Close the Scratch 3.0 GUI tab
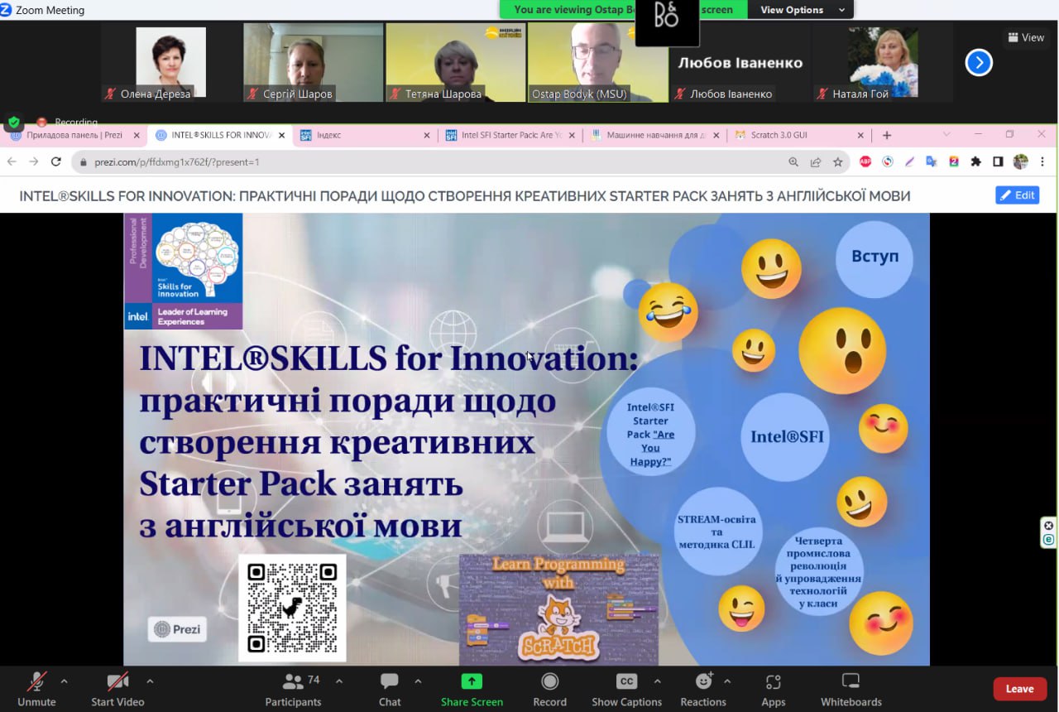This screenshot has width=1059, height=712. pos(860,135)
